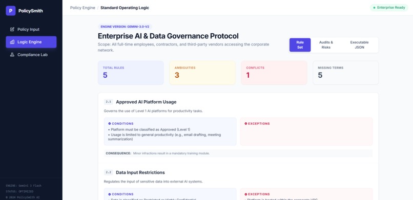Switch to Rule Set tab

point(300,45)
